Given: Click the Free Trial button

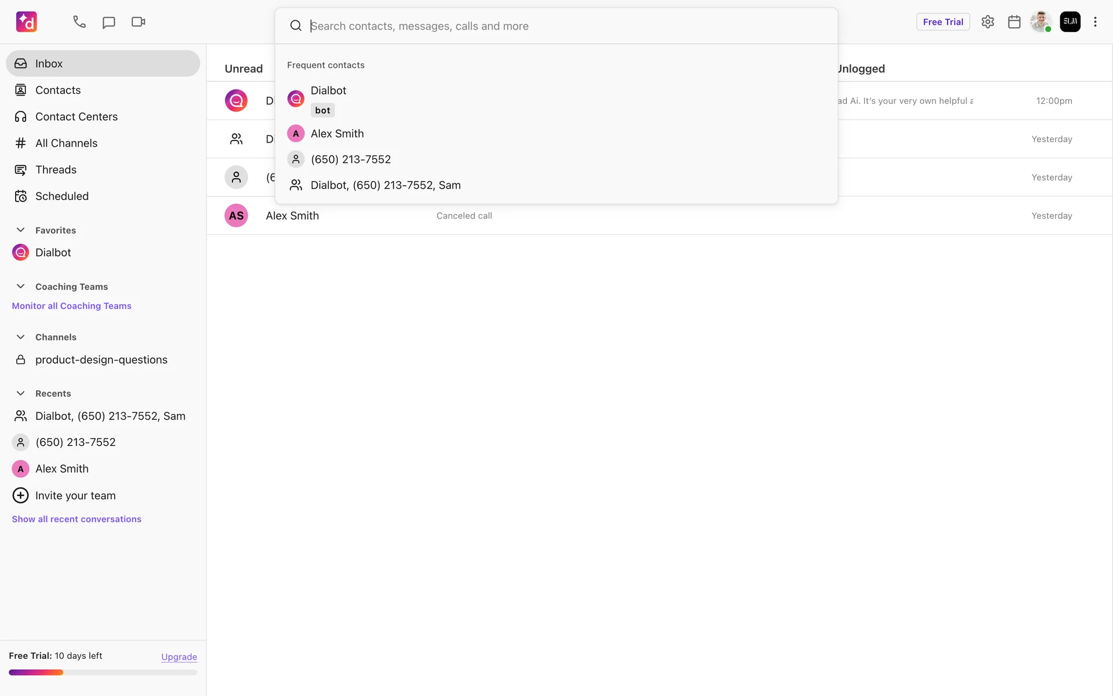Looking at the screenshot, I should (x=943, y=22).
